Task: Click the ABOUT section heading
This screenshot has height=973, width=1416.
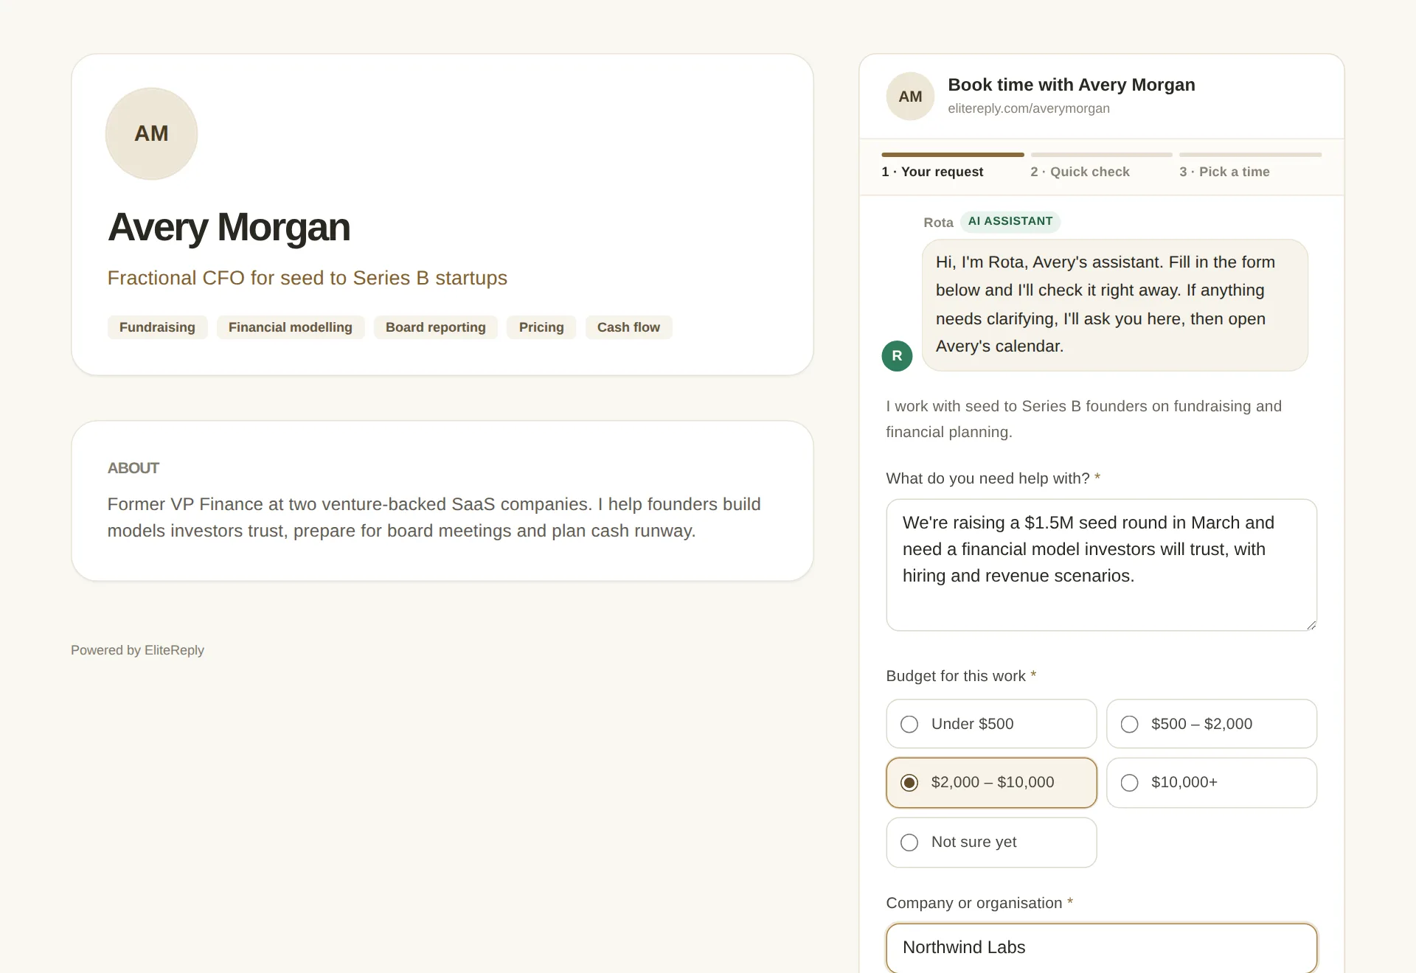Action: pyautogui.click(x=133, y=468)
